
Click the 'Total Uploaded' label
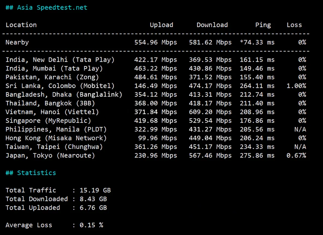[33, 208]
